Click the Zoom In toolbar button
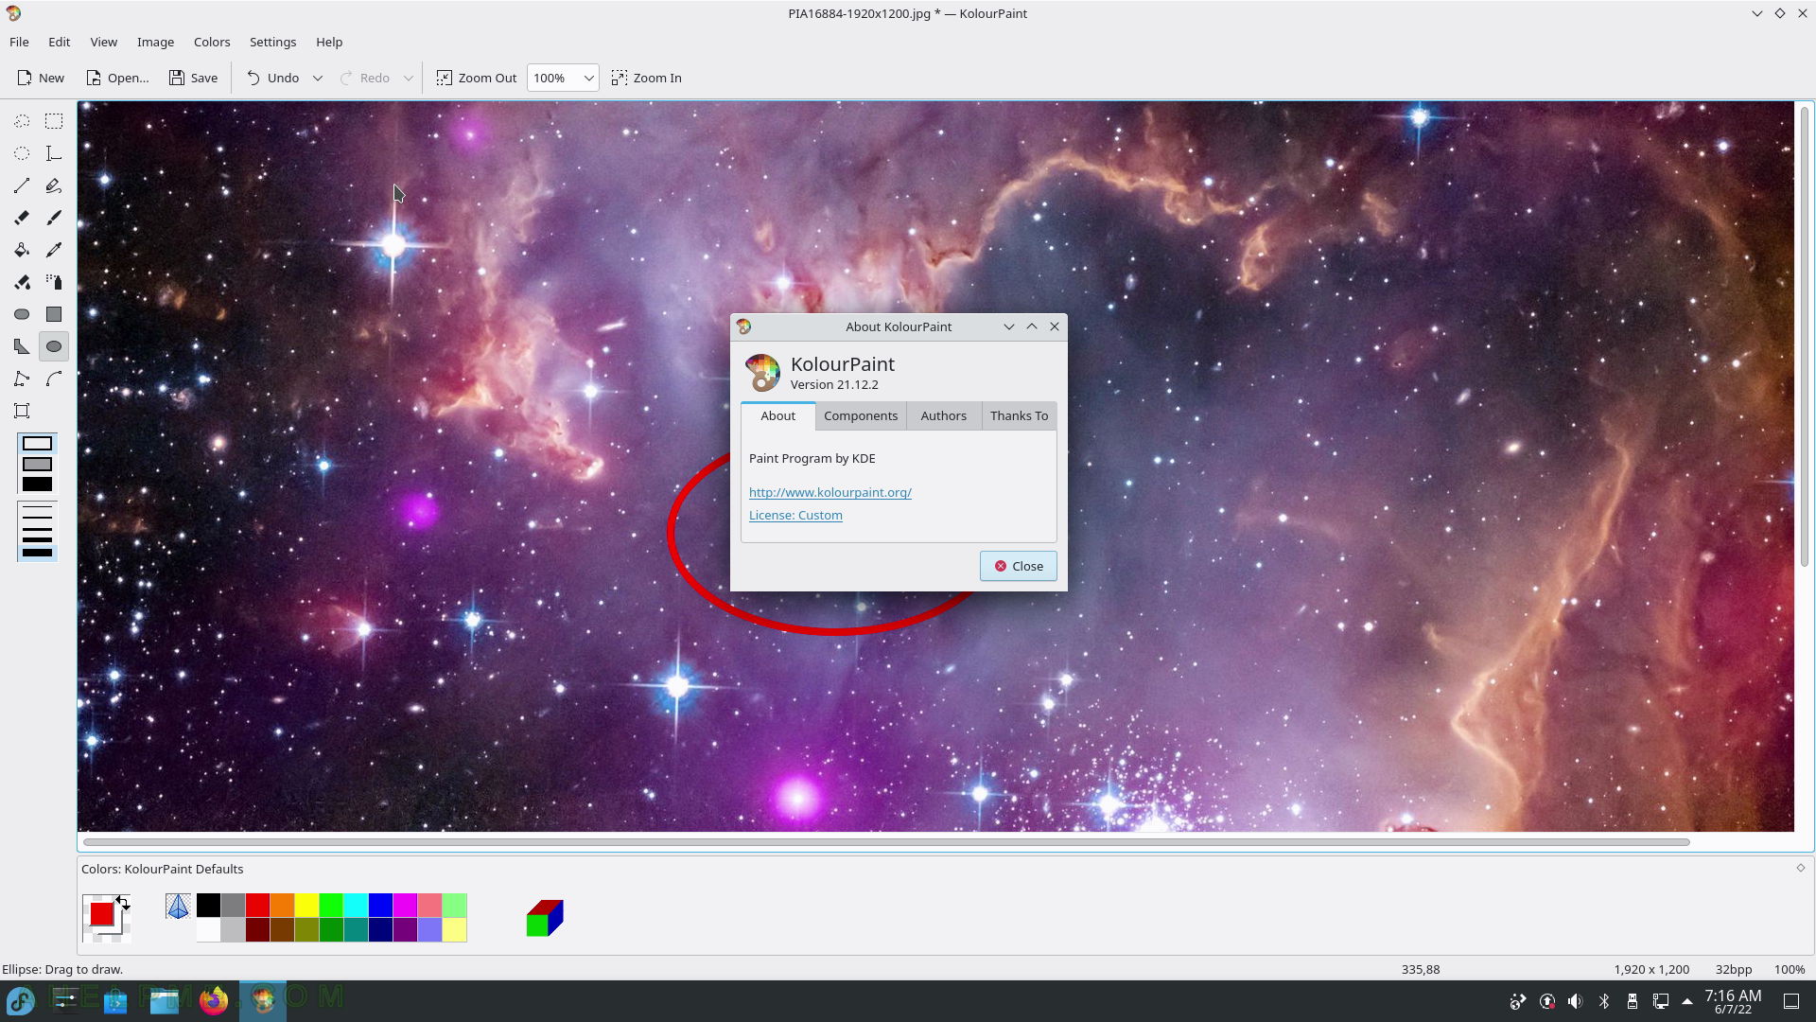Viewport: 1816px width, 1022px height. 647,78
